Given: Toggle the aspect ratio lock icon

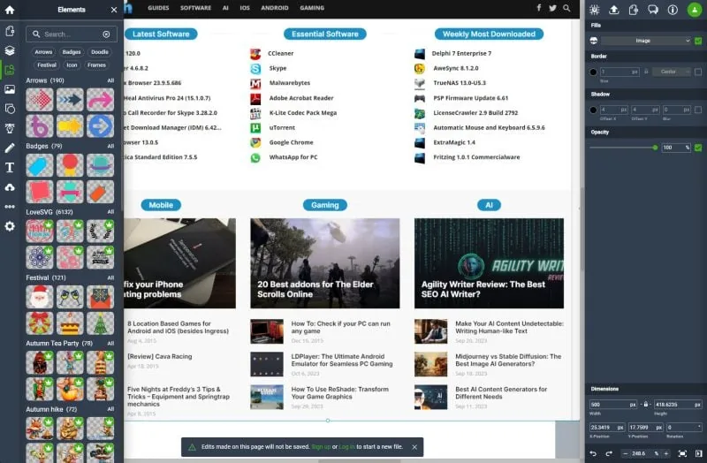Looking at the screenshot, I should click(646, 405).
